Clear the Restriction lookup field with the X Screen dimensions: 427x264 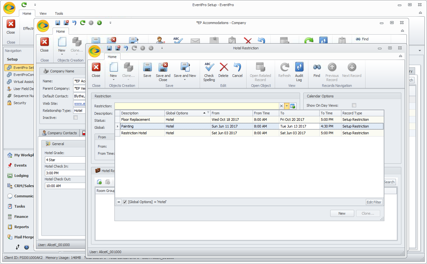pos(281,106)
